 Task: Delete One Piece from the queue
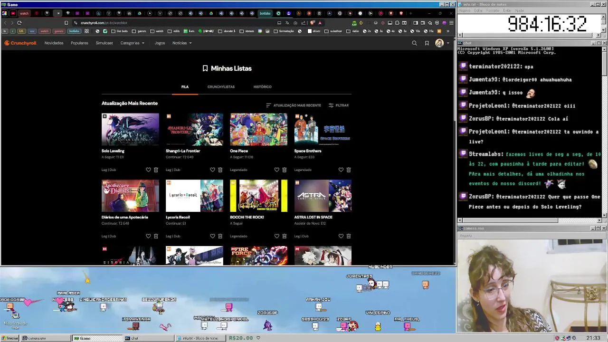pos(284,170)
